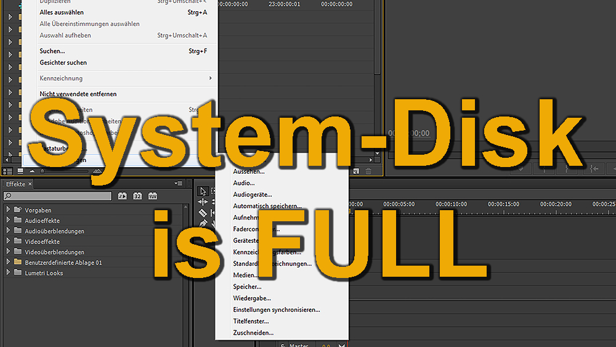Select the Pen tool
The height and width of the screenshot is (347, 616).
pos(203,223)
